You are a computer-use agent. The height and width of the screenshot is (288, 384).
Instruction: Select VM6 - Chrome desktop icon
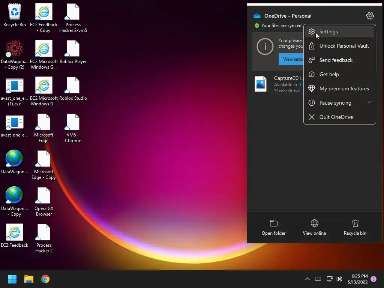(73, 128)
